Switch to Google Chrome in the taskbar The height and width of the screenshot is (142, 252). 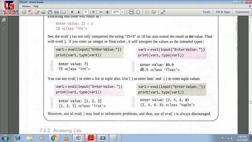(x=54, y=138)
